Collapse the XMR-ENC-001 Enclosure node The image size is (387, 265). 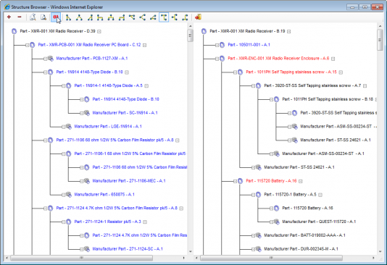click(217, 59)
